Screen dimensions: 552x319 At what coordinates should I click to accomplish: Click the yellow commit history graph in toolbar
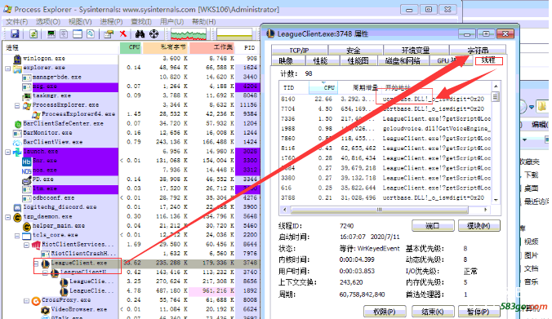point(234,34)
